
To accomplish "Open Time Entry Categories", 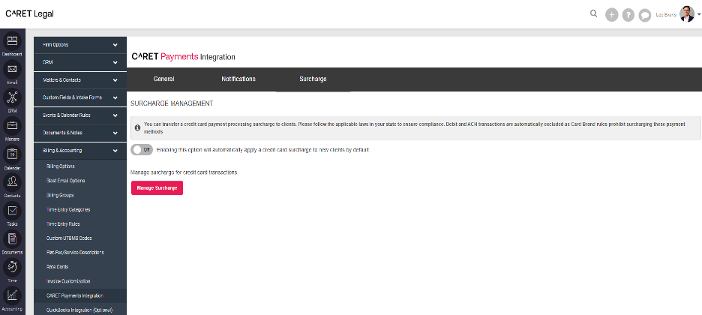I will [68, 209].
